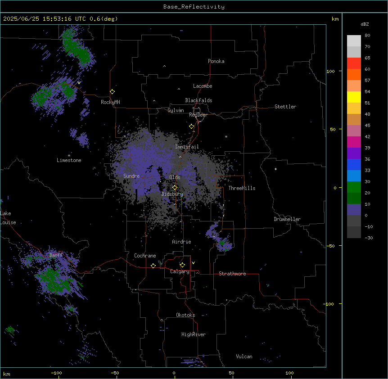Select the slate purple 0-10 dBZ swatch
Image resolution: width=388 pixels, height=379 pixels.
pos(354,210)
